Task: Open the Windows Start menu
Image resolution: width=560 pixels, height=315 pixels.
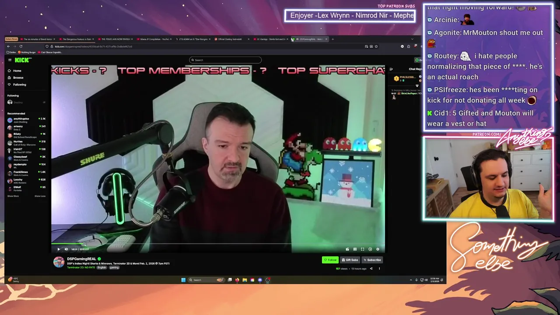Action: 183,280
